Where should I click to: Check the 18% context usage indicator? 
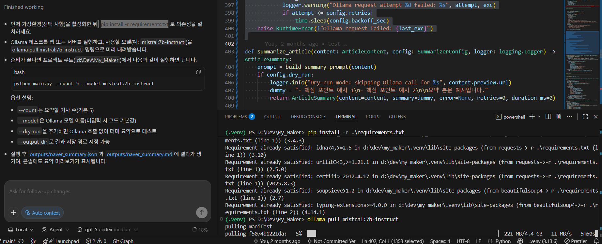[200, 230]
